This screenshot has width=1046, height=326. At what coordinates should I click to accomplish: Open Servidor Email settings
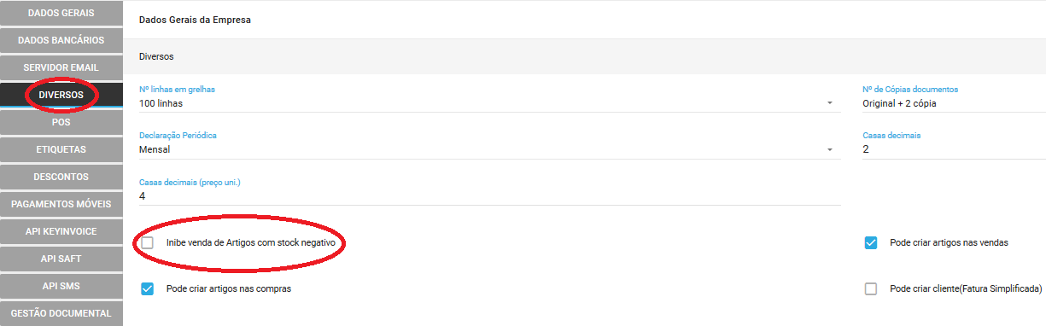click(x=61, y=67)
